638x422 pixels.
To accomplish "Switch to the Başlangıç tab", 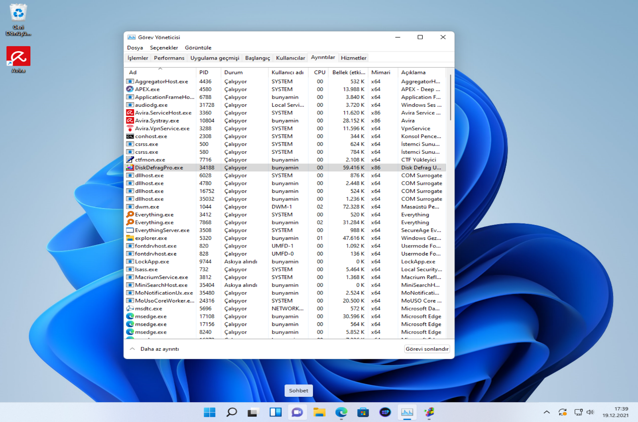I will click(258, 58).
